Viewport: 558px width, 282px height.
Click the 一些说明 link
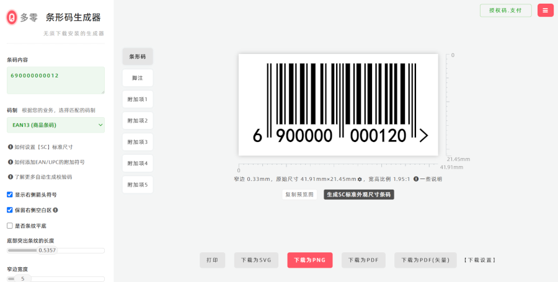(431, 179)
